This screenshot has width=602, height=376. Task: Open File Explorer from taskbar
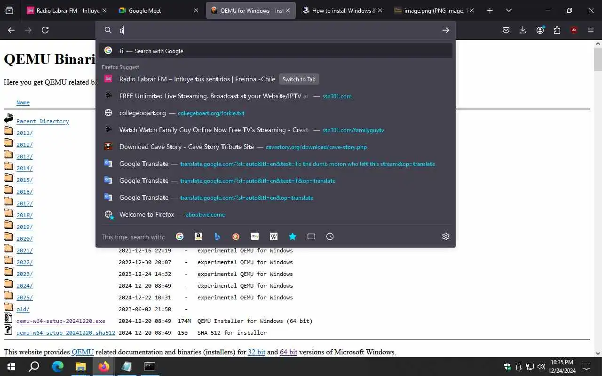click(x=81, y=367)
